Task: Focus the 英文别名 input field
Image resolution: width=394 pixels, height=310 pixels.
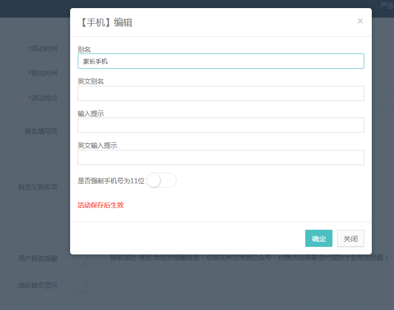Action: pos(220,93)
